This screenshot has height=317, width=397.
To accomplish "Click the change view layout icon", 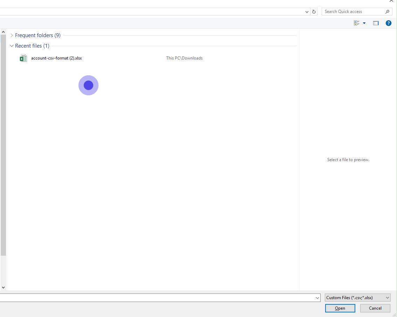I will [357, 23].
